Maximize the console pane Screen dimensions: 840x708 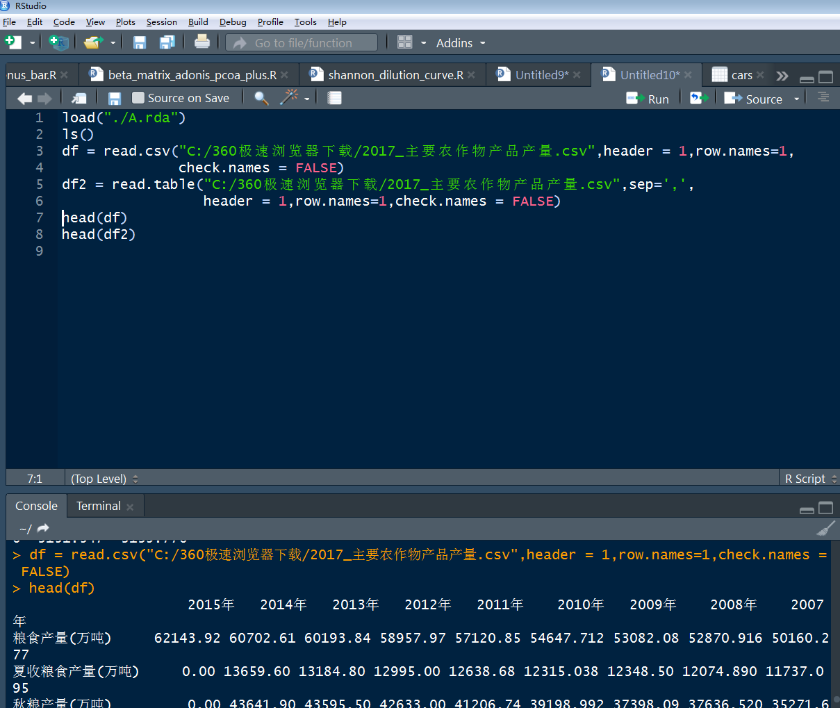tap(825, 508)
